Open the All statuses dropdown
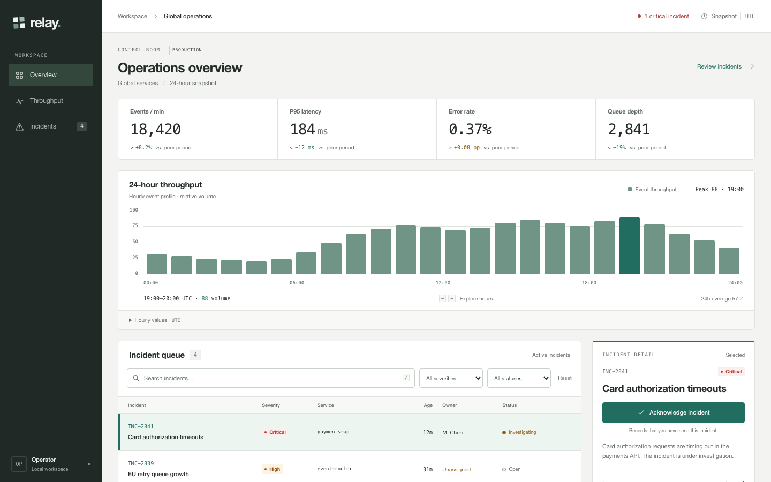Viewport: 771px width, 482px height. point(519,378)
